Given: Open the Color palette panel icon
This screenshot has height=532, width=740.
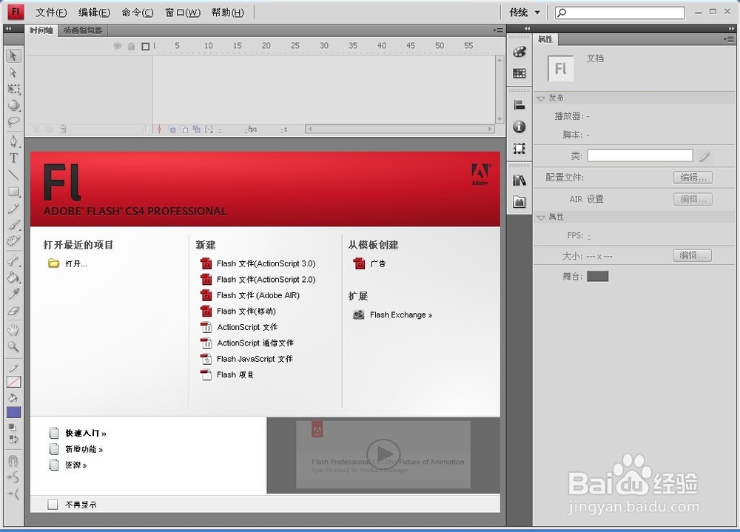Looking at the screenshot, I should tap(519, 52).
